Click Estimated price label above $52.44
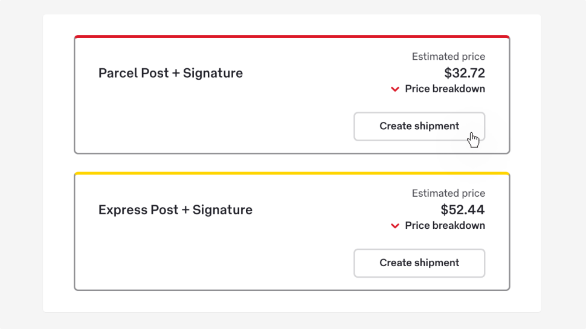The image size is (586, 329). (x=448, y=194)
